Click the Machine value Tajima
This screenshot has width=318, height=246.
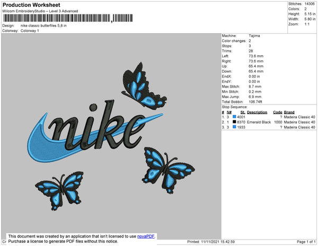[254, 36]
